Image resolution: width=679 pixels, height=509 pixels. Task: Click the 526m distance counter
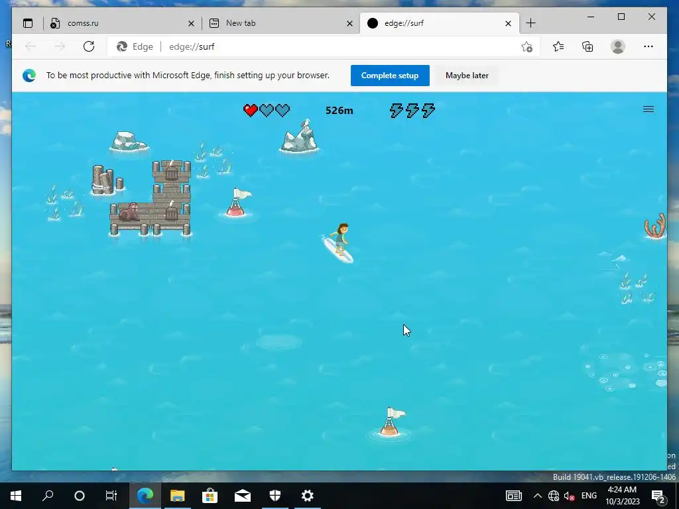339,111
